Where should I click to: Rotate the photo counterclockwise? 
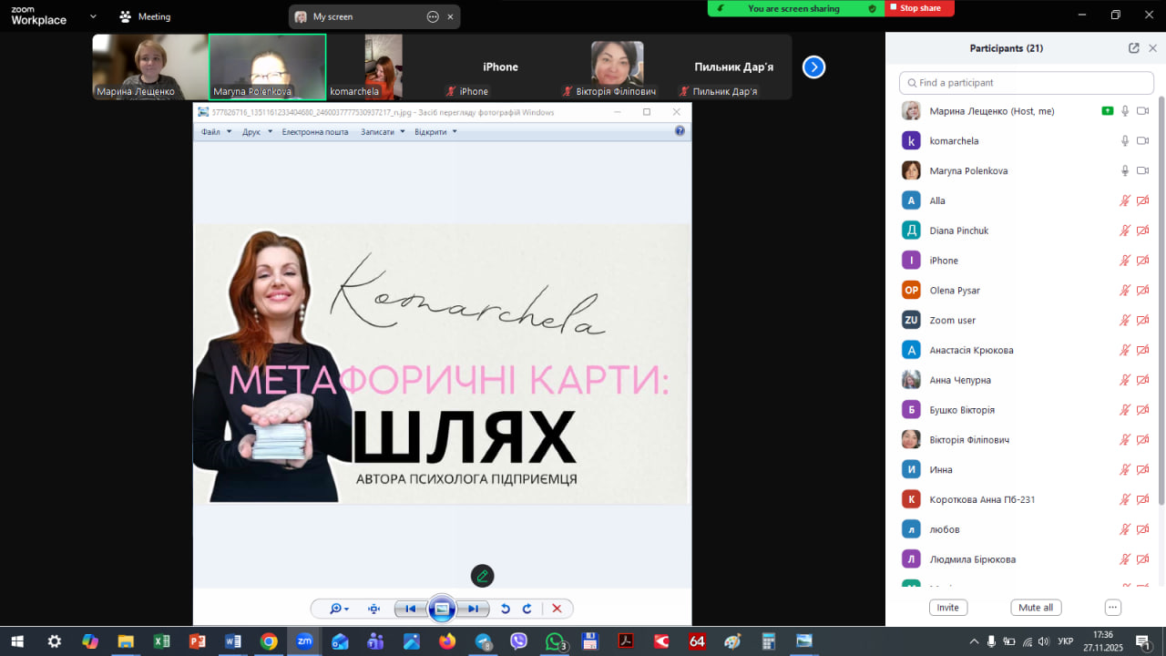click(506, 609)
